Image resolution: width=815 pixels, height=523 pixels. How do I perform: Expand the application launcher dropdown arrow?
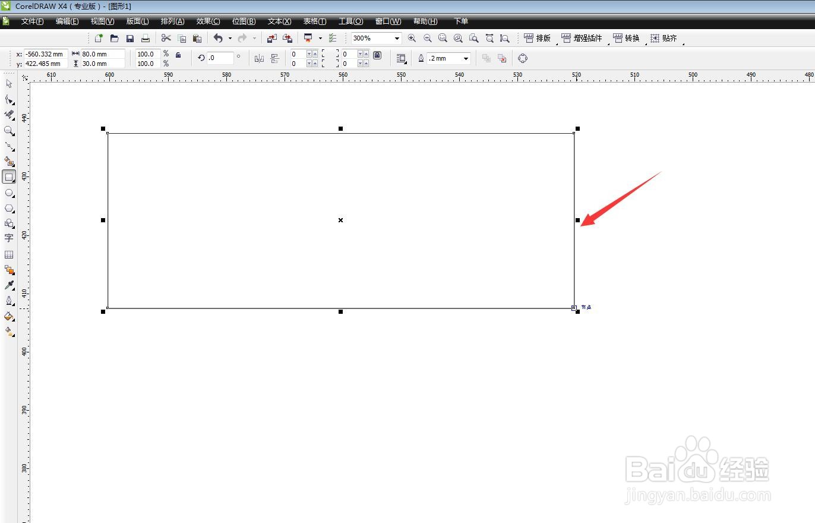coord(320,38)
